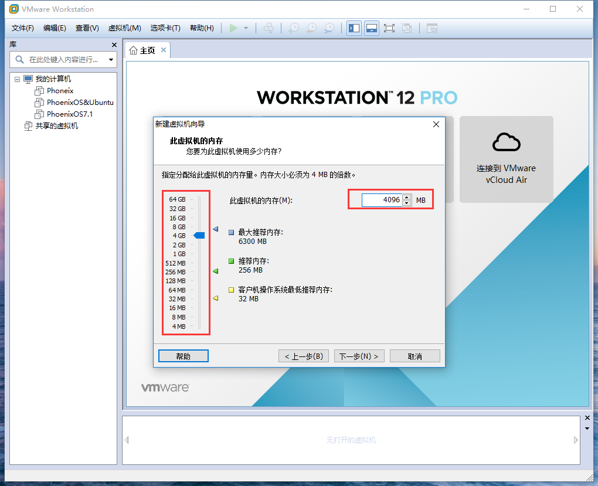The image size is (598, 486).
Task: Open the 文件(F) menu
Action: click(22, 28)
